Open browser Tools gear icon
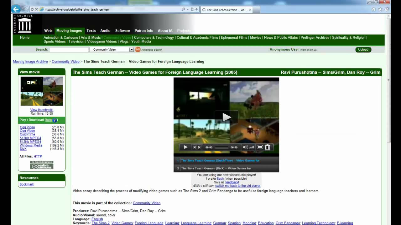The height and width of the screenshot is (225, 401). [x=387, y=9]
